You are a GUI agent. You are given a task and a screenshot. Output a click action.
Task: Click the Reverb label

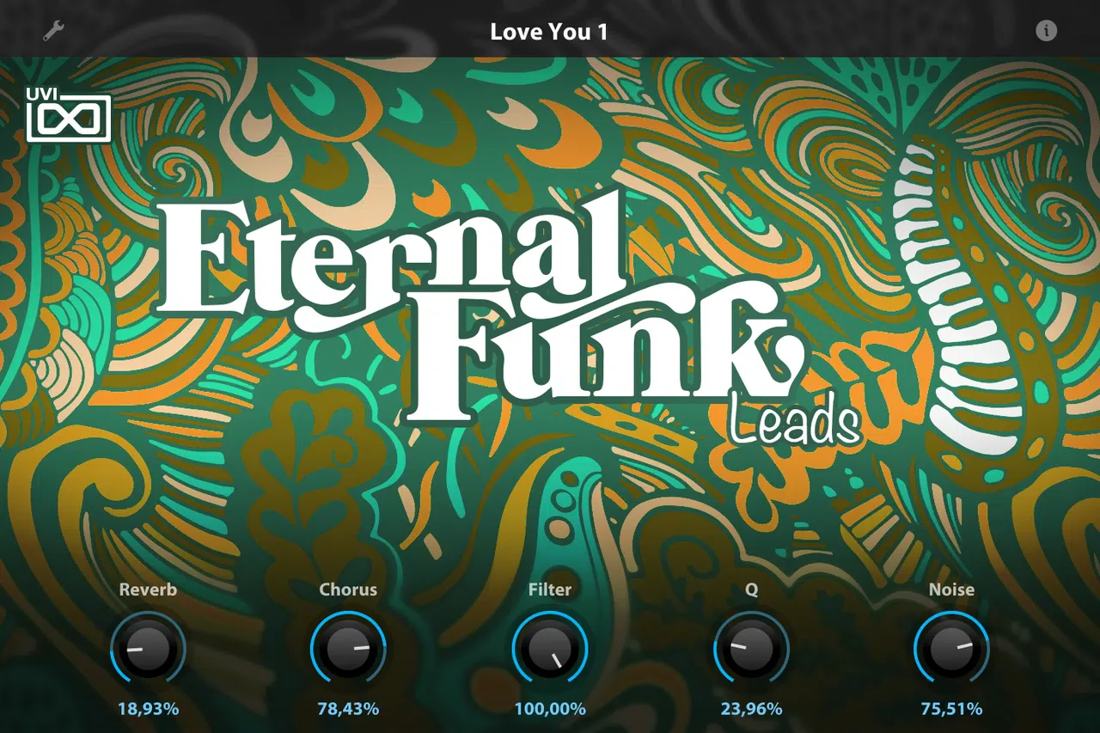148,589
